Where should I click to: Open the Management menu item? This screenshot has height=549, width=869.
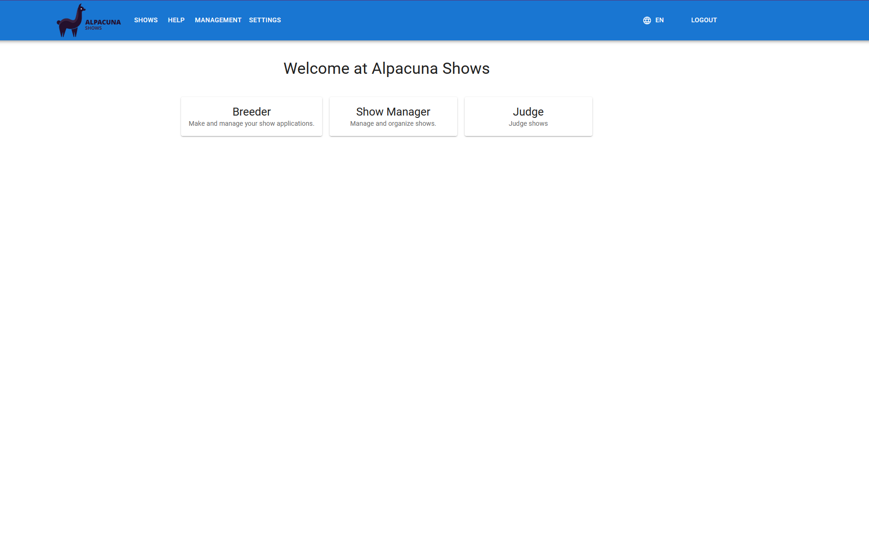pyautogui.click(x=218, y=20)
